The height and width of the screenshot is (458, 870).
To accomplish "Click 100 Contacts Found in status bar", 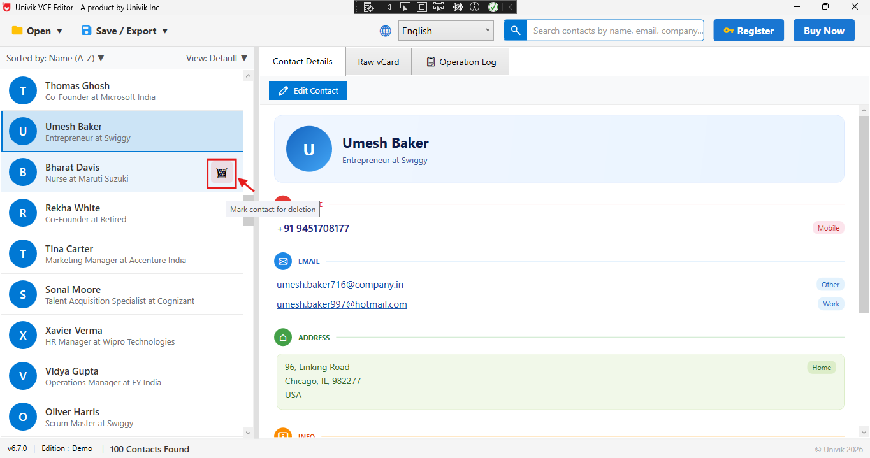I will (x=150, y=449).
